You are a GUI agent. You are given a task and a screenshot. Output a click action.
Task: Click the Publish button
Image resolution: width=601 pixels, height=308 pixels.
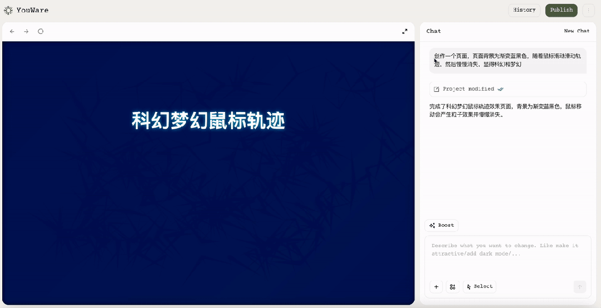click(x=561, y=10)
